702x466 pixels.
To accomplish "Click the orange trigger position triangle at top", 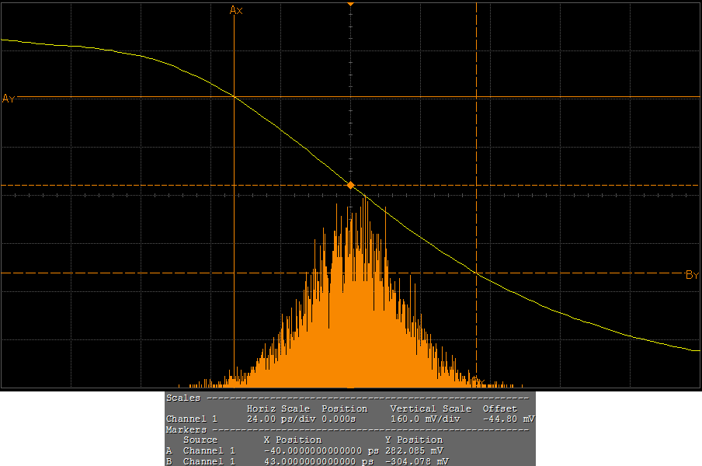I will pos(350,5).
